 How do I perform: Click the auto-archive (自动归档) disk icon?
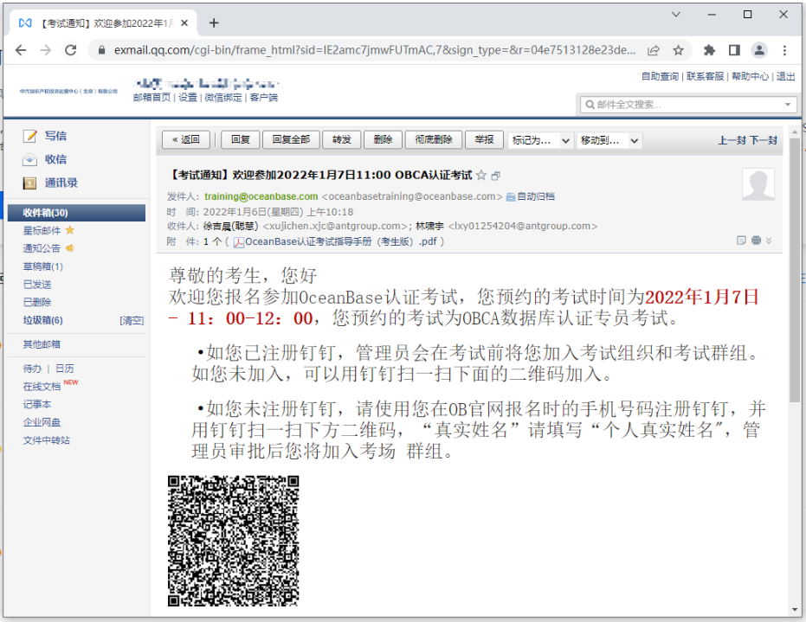[x=511, y=196]
